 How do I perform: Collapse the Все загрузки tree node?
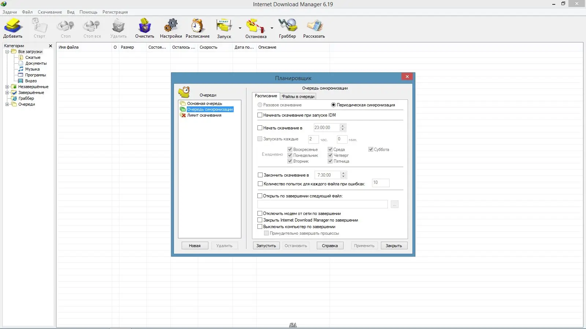click(x=7, y=52)
